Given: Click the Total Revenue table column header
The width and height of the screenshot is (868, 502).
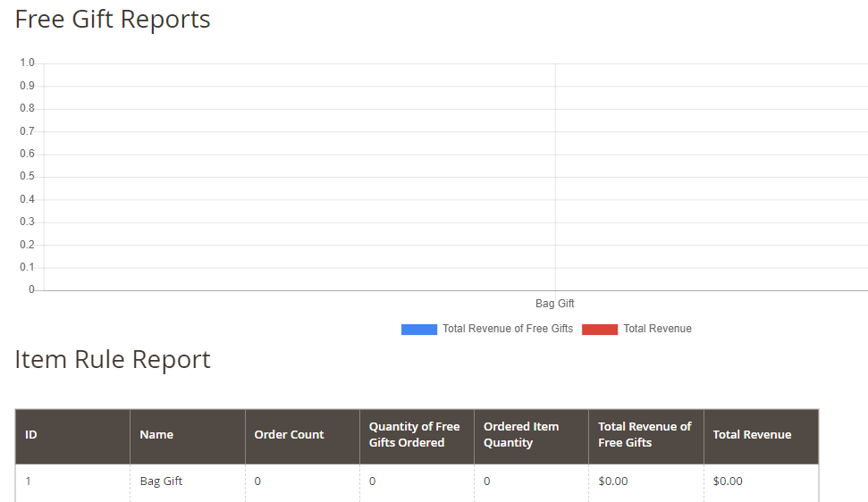Looking at the screenshot, I should [x=752, y=435].
